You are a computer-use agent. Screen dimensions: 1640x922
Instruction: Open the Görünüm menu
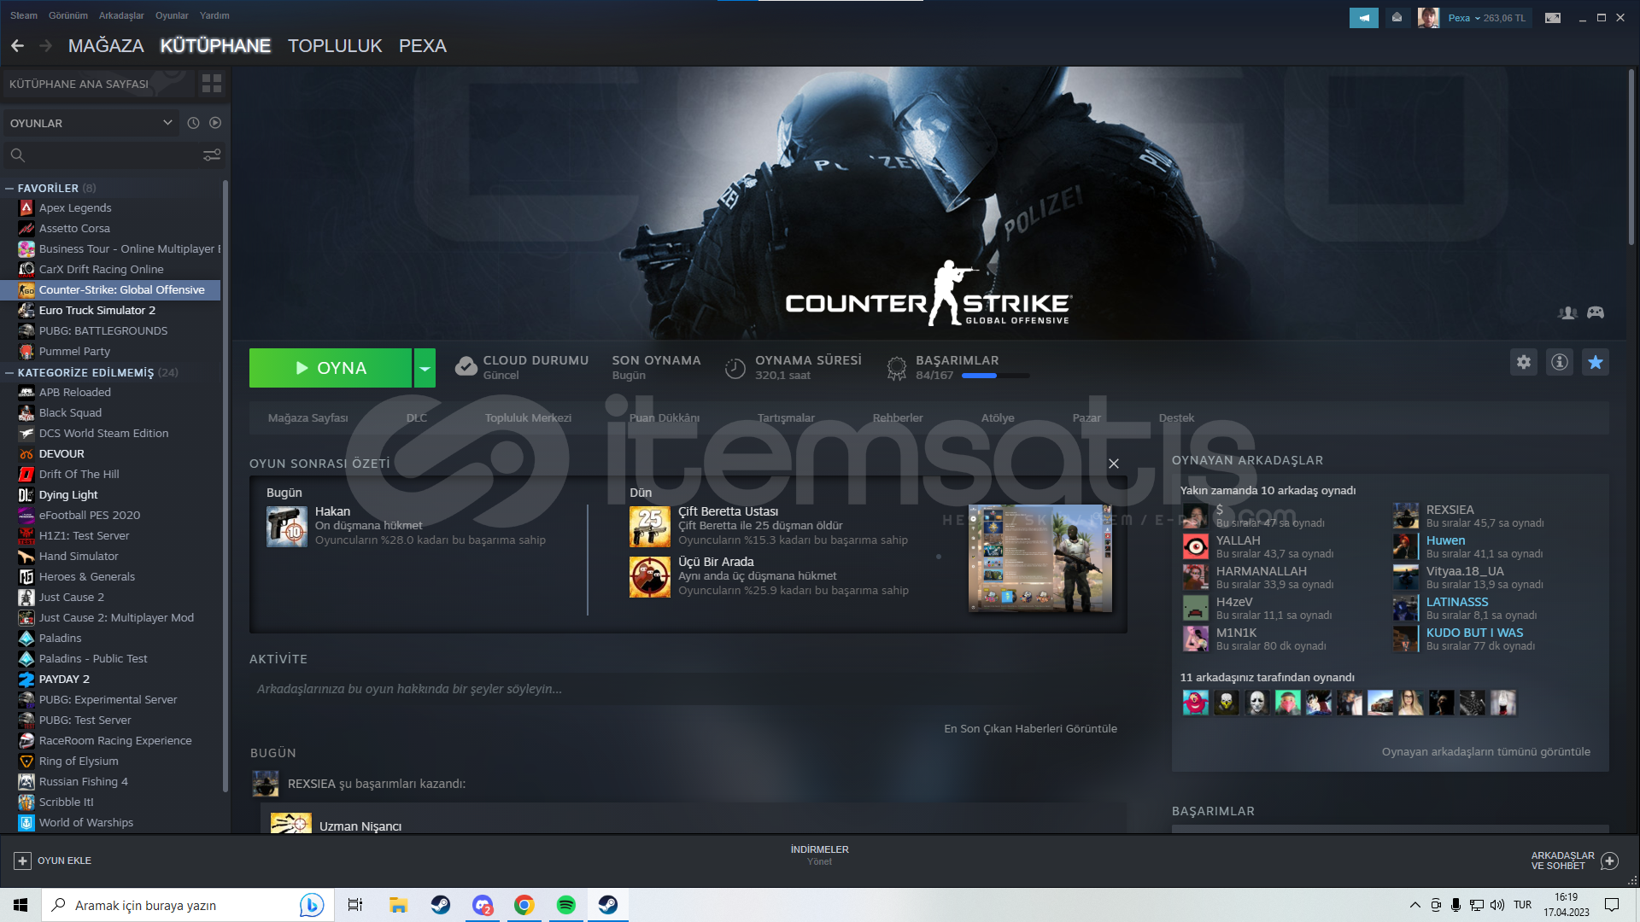67,15
